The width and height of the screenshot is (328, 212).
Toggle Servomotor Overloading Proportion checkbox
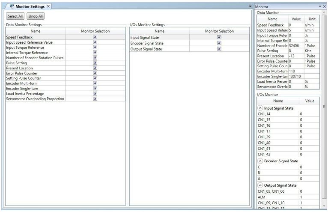pyautogui.click(x=95, y=99)
